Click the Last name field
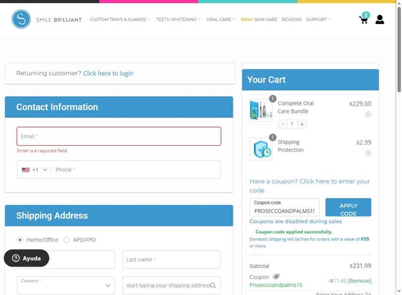Image resolution: width=402 pixels, height=295 pixels. tap(171, 260)
